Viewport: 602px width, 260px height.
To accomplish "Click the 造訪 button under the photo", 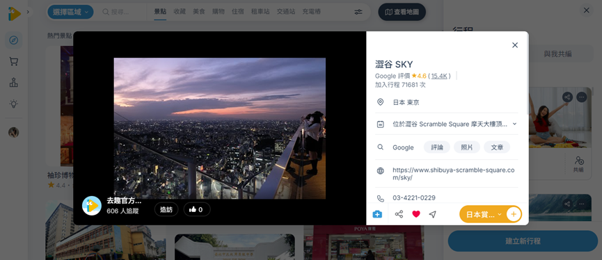I will pyautogui.click(x=166, y=209).
